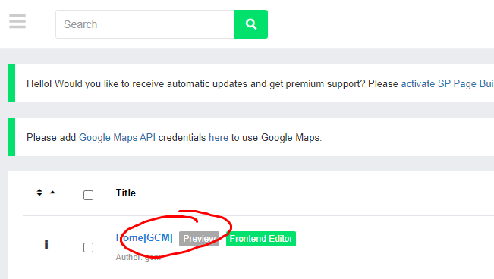494x279 pixels.
Task: Open the Home[GCM] page title link
Action: (x=144, y=238)
